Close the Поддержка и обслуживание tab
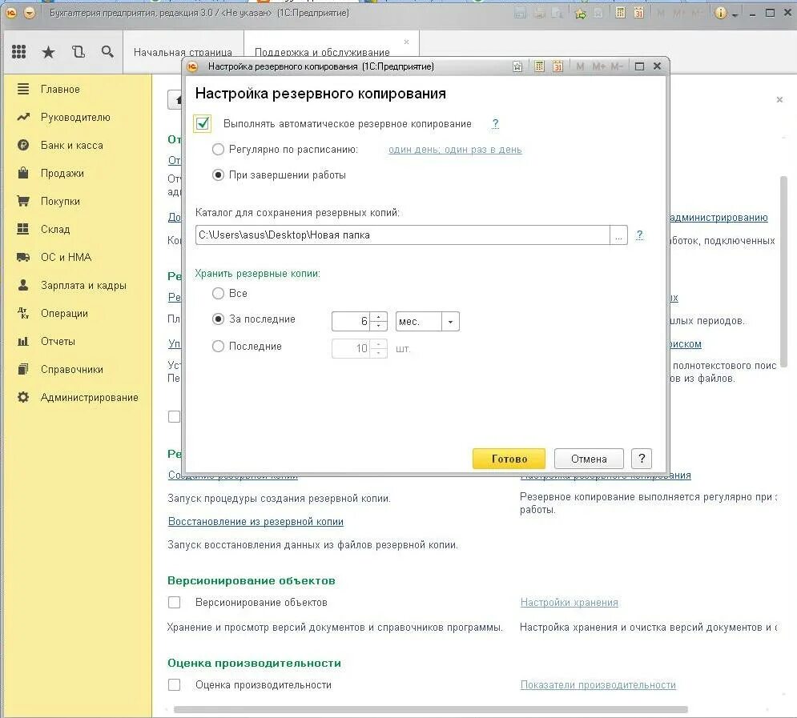The image size is (797, 718). 406,42
